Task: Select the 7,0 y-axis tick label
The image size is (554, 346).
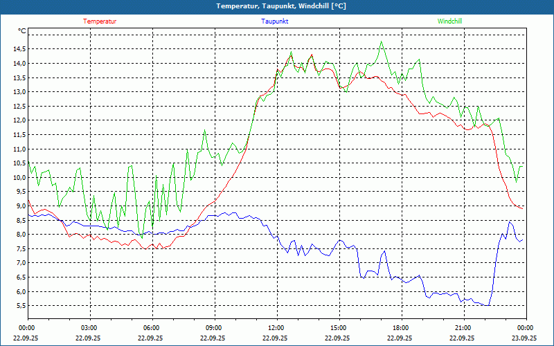Action: 19,263
